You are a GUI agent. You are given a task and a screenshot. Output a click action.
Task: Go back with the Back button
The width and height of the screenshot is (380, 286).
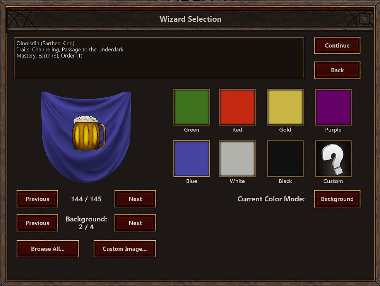coord(337,70)
